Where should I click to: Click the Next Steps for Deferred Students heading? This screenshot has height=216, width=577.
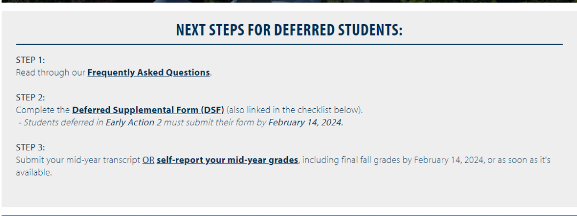[289, 30]
